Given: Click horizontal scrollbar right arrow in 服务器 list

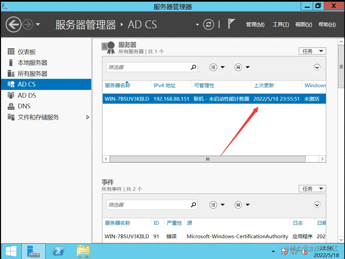Looking at the screenshot, I should [x=322, y=159].
